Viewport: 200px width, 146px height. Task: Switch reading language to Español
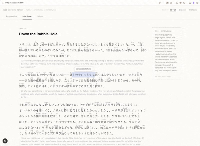pyautogui.click(x=183, y=10)
